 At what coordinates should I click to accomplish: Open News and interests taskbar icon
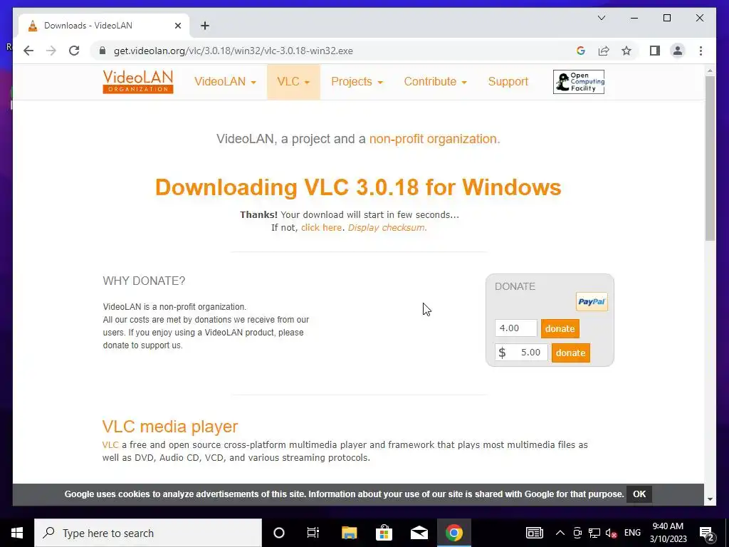pyautogui.click(x=534, y=533)
